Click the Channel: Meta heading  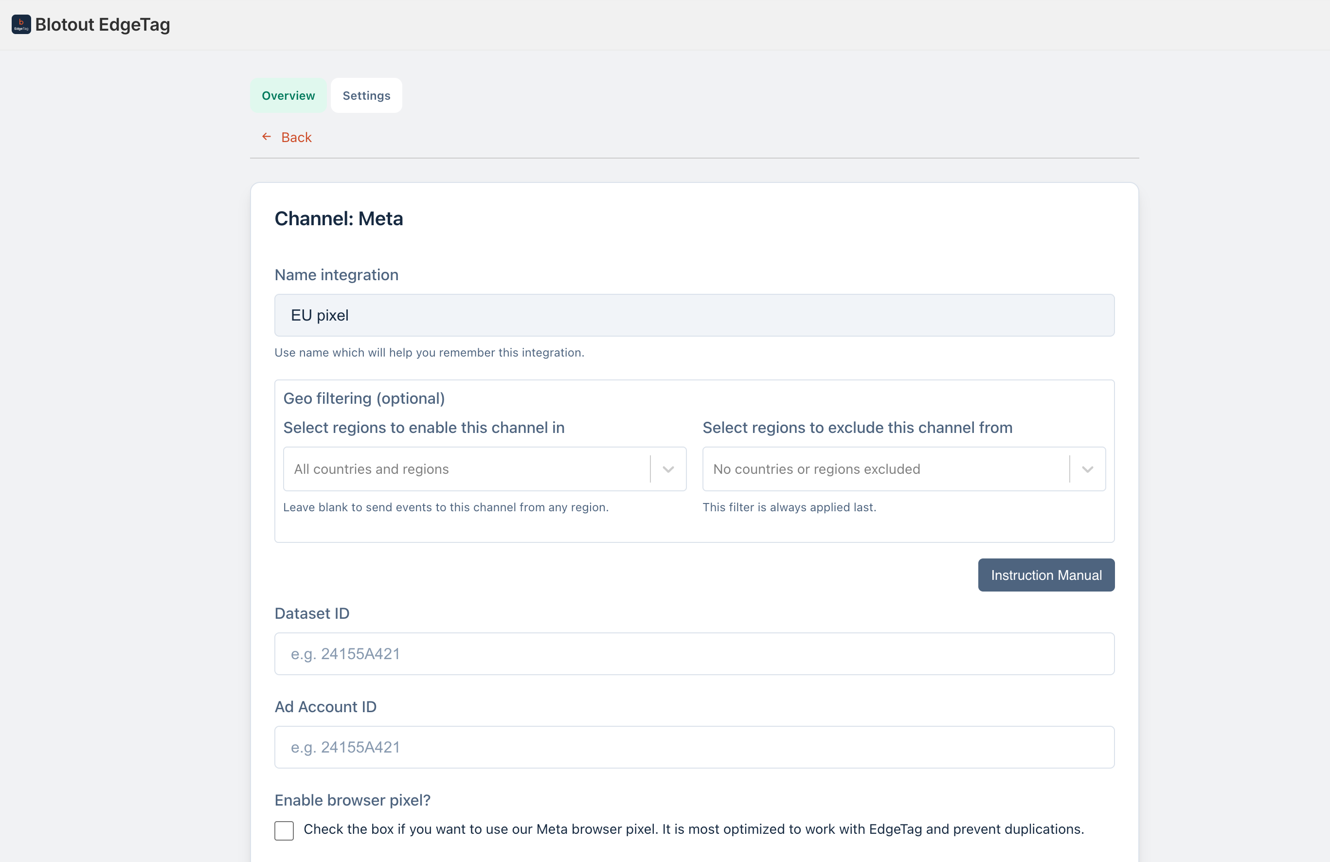tap(339, 218)
